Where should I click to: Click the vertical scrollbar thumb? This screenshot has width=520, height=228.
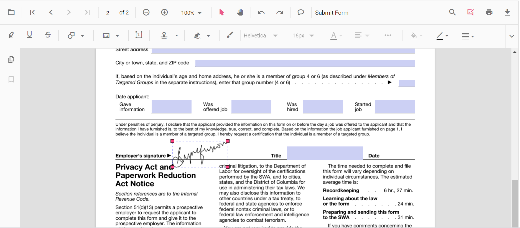click(x=515, y=204)
